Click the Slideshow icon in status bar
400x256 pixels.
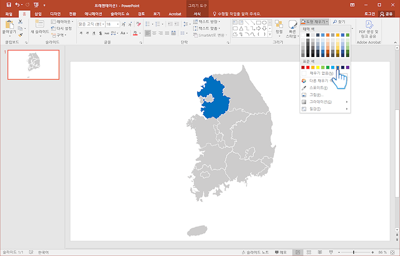(x=331, y=252)
